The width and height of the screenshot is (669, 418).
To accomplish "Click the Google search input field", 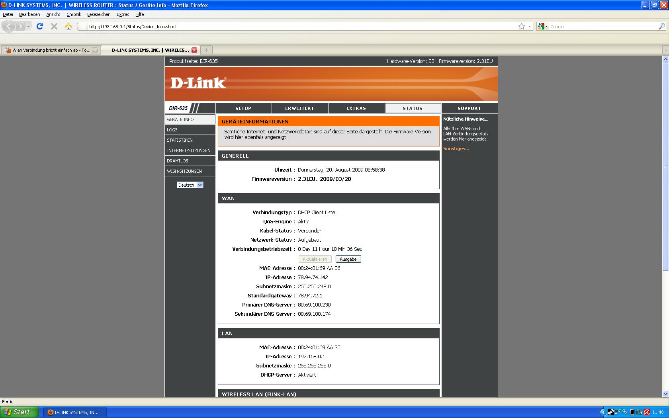I will coord(603,27).
